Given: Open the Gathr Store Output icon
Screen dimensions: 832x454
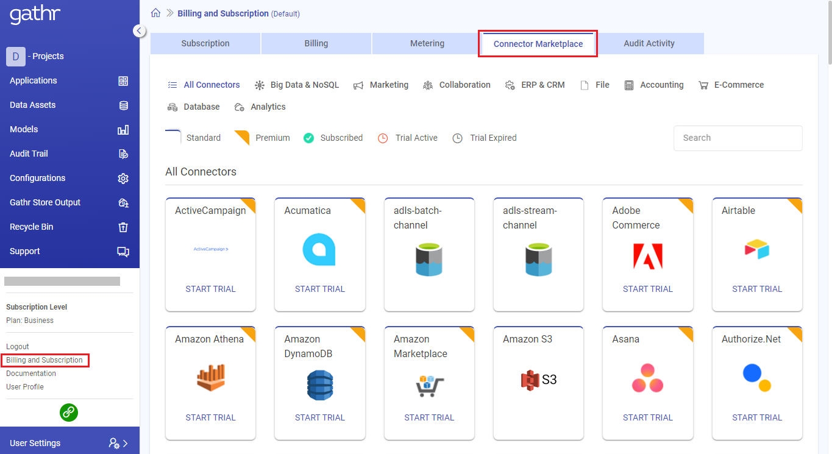Looking at the screenshot, I should point(123,202).
